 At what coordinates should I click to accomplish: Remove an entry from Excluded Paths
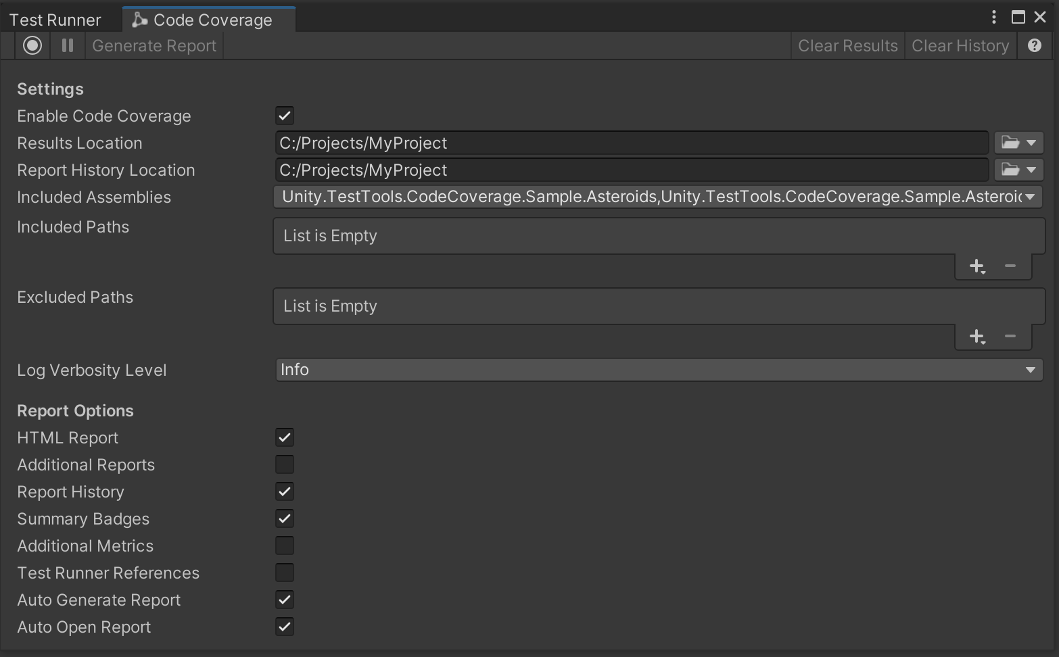point(1010,336)
